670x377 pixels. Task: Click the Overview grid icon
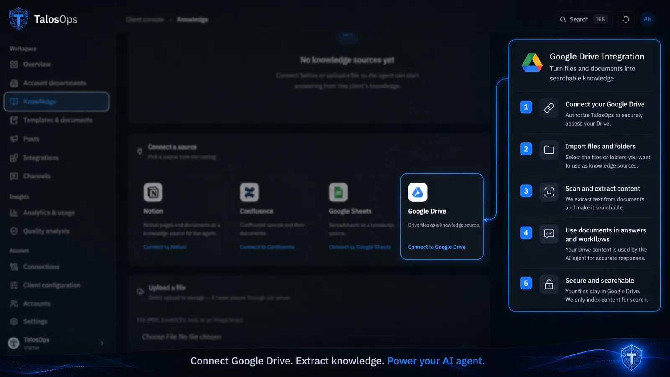(x=14, y=65)
